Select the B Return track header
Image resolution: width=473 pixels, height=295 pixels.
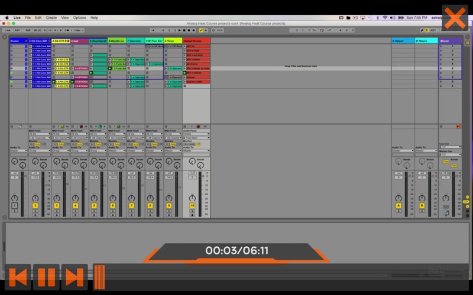click(426, 41)
